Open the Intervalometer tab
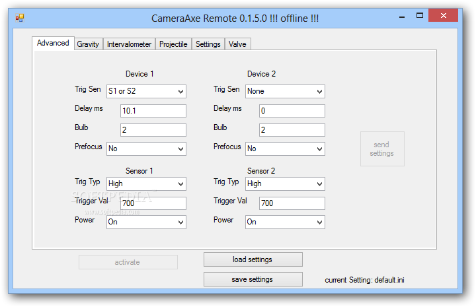 point(130,44)
